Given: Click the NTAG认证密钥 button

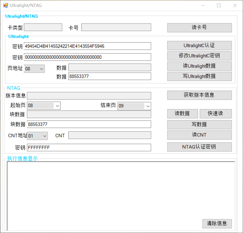Looking at the screenshot, I should [x=199, y=147].
